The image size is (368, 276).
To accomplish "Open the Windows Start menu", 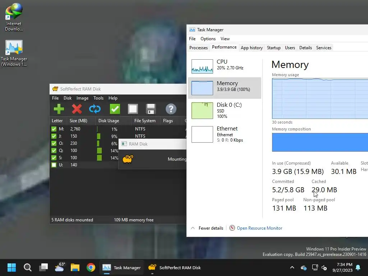I will pos(11,267).
